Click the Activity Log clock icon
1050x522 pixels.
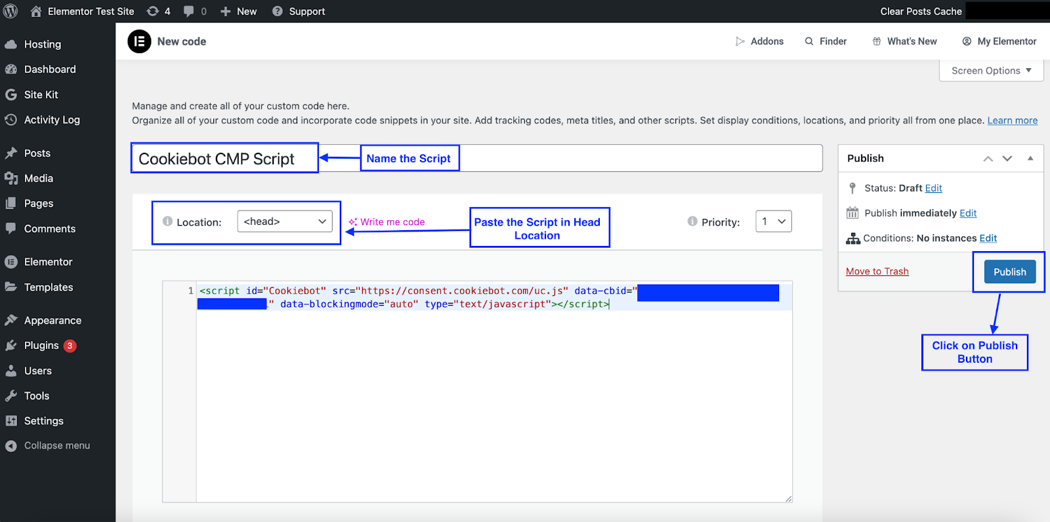pyautogui.click(x=11, y=120)
